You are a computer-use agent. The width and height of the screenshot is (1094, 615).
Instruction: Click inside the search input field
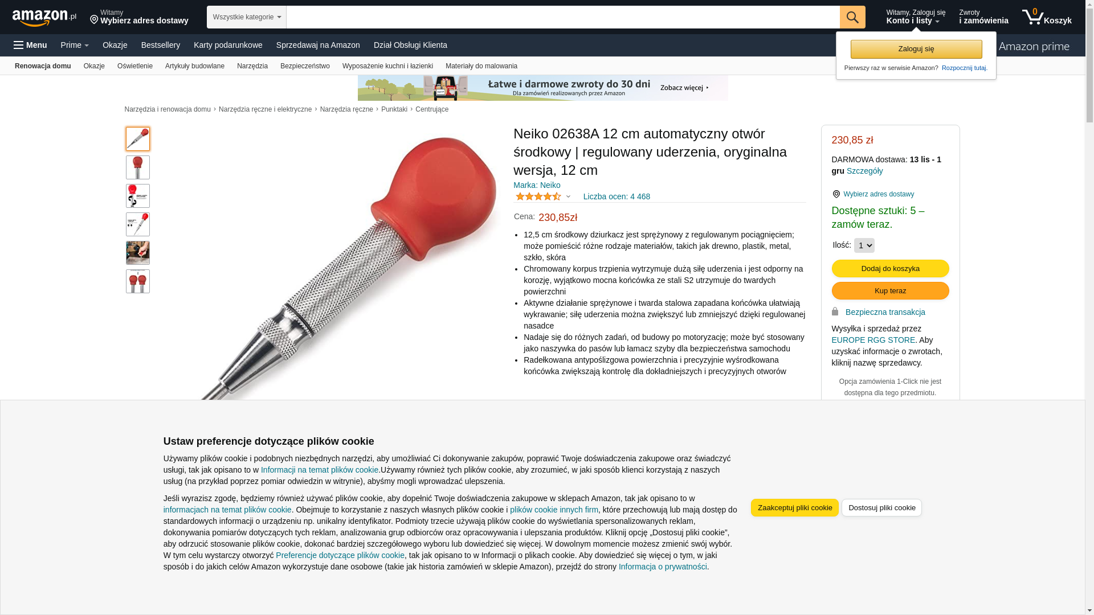point(563,17)
